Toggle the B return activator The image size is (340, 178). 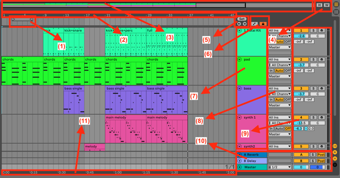pos(301,161)
